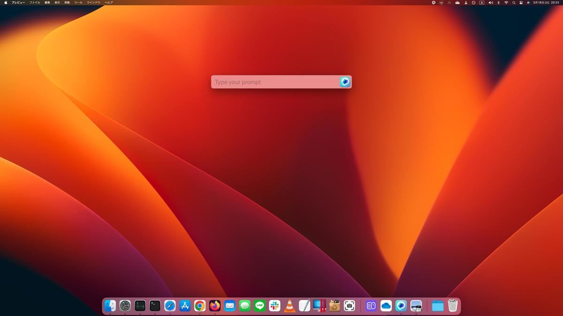Screen dimensions: 563x316
Task: Open Control Center from the menu bar
Action: click(521, 2)
